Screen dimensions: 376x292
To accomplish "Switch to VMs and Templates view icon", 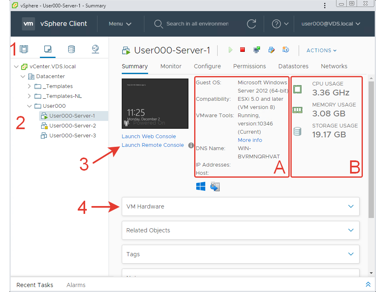I will (48, 49).
